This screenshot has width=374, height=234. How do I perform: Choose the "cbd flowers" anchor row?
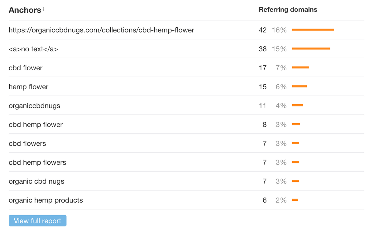point(27,144)
